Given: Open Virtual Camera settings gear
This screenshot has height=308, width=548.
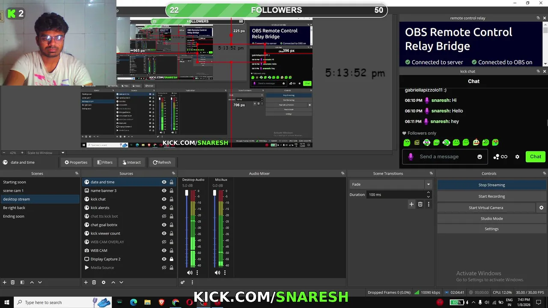Looking at the screenshot, I should pyautogui.click(x=541, y=207).
